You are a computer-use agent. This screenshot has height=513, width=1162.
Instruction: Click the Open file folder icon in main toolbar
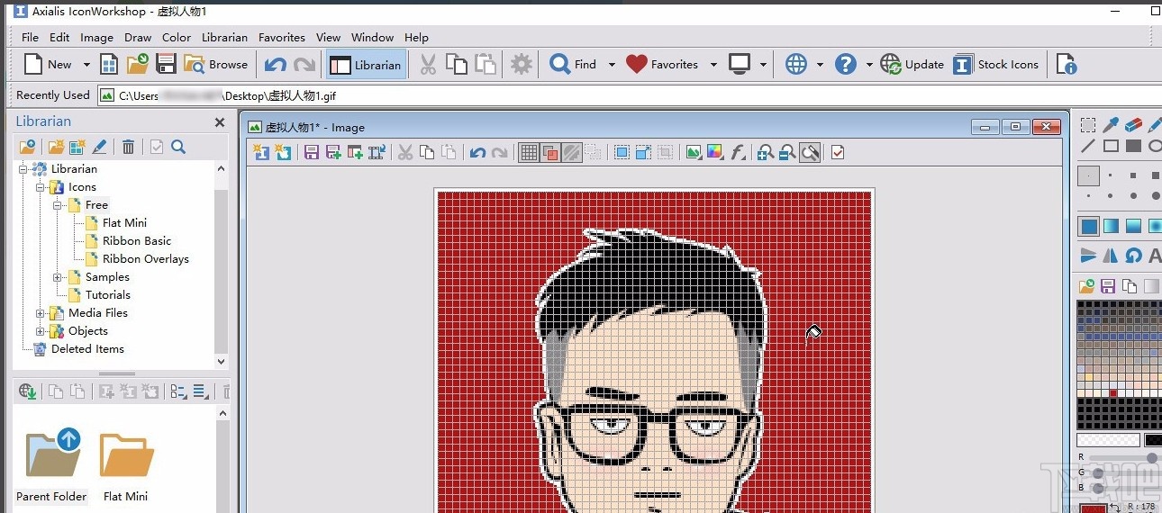tap(137, 64)
